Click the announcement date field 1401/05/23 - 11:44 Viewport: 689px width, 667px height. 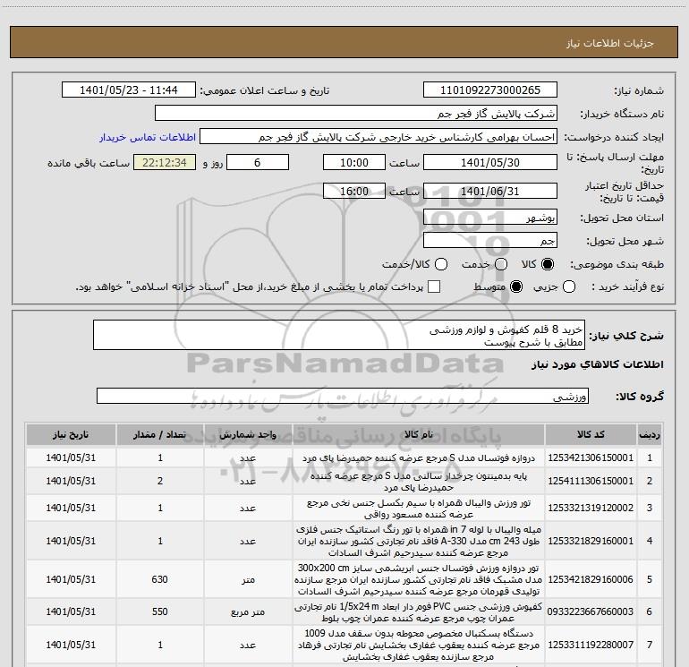coord(129,90)
